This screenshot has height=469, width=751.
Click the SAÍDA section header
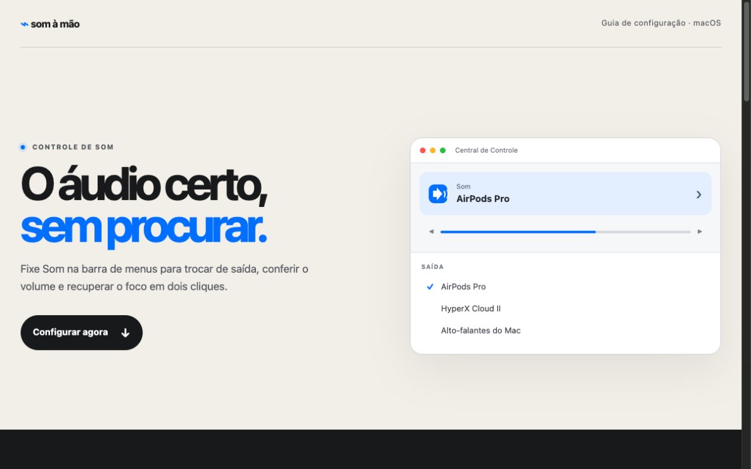(432, 267)
